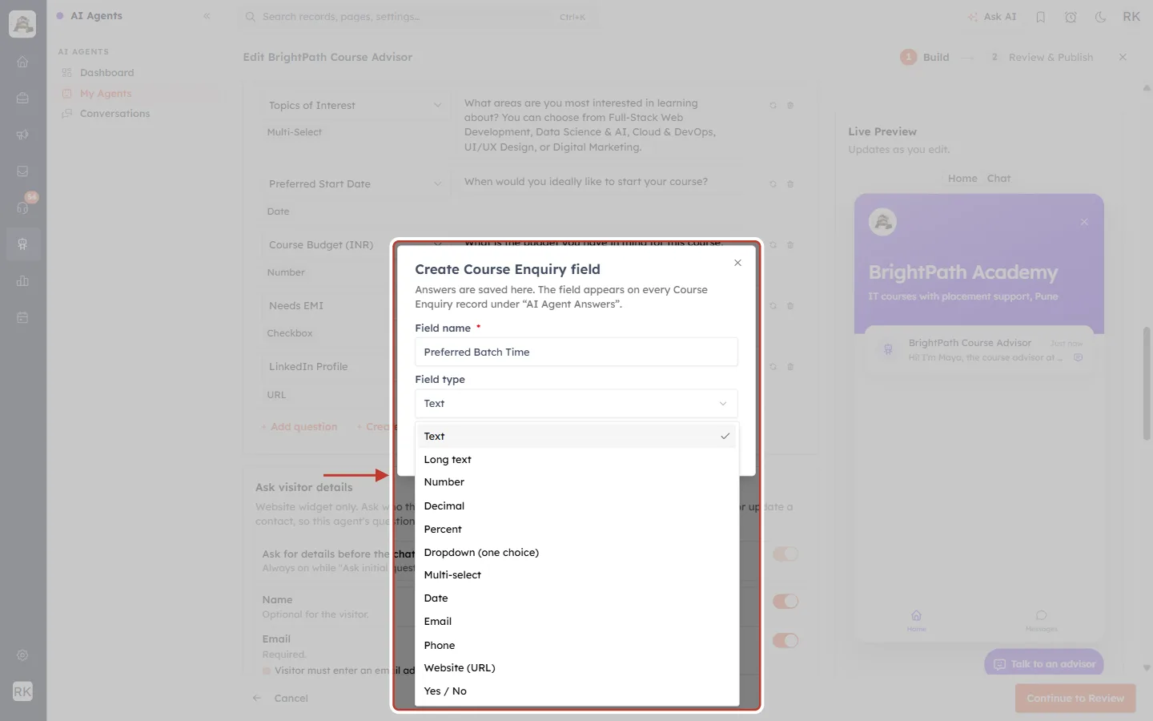Image resolution: width=1153 pixels, height=721 pixels.
Task: Open the settings gear in left rail
Action: point(22,655)
